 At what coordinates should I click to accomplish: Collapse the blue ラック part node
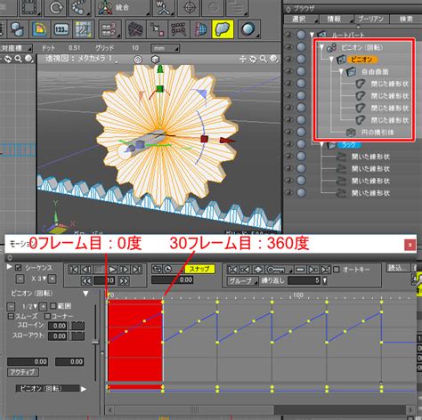(321, 144)
